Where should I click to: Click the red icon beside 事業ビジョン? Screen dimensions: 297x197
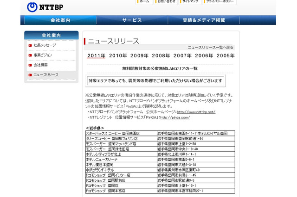pos(30,55)
